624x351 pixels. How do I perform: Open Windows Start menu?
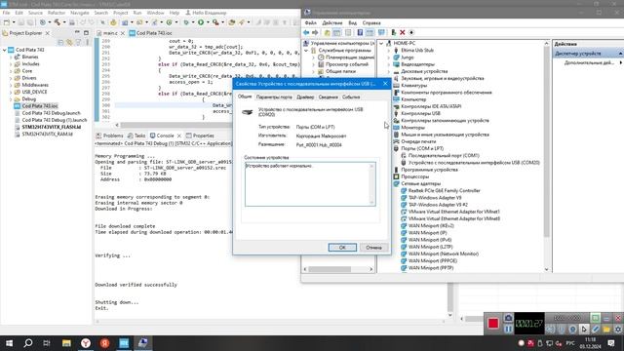click(9, 343)
